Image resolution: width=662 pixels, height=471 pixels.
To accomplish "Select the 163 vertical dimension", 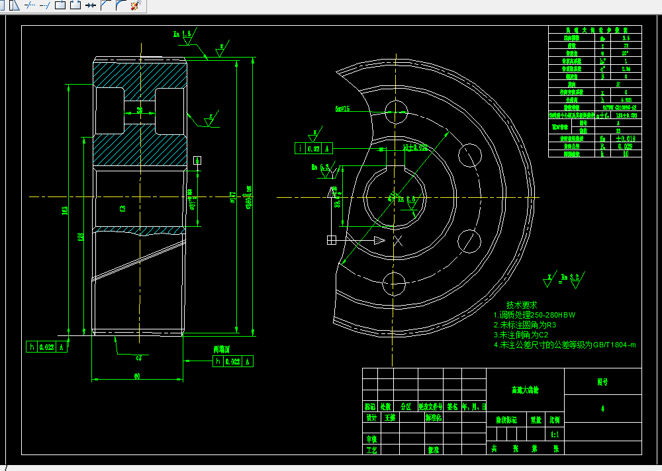I will [65, 210].
